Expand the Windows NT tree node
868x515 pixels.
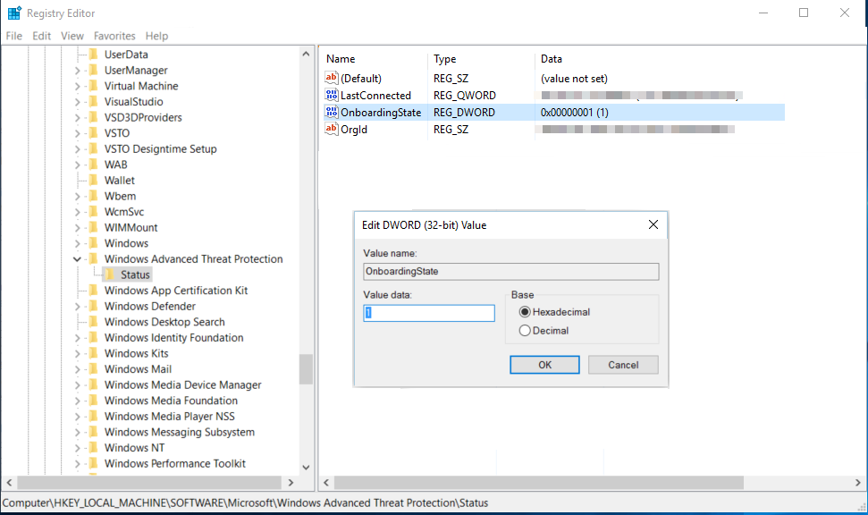pyautogui.click(x=79, y=448)
